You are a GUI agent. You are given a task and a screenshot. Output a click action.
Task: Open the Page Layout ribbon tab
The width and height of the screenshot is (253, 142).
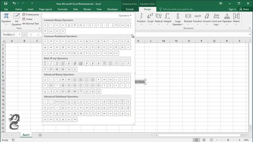[x=45, y=9]
